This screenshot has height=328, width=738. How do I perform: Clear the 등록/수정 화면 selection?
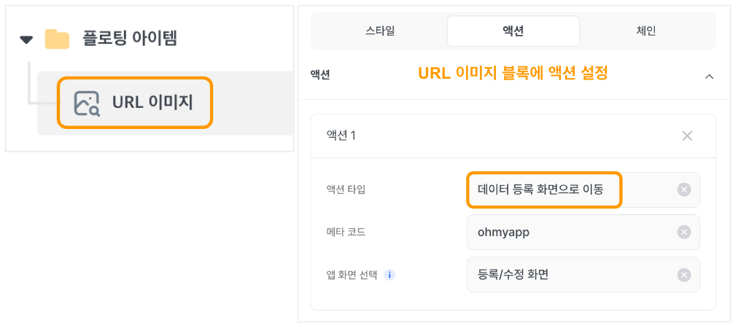(x=684, y=275)
